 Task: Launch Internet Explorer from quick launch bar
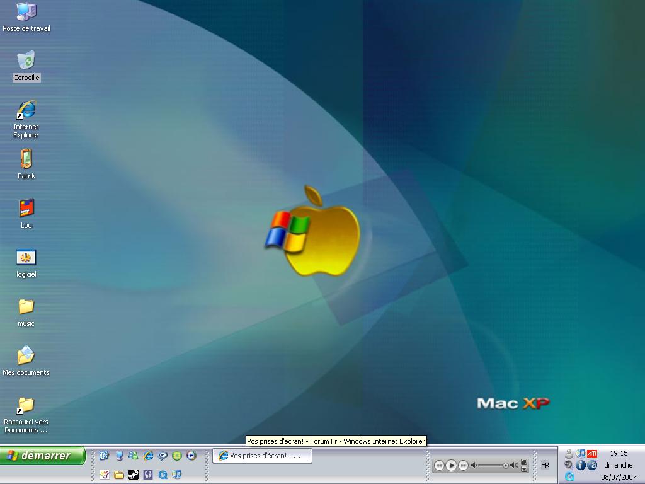coord(148,456)
